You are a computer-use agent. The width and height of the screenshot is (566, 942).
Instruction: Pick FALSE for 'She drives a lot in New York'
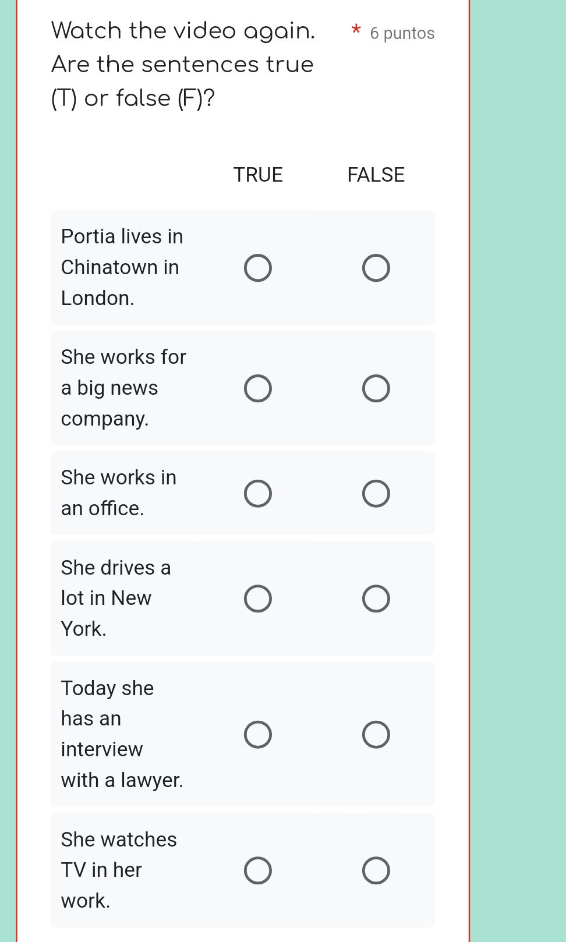click(x=376, y=599)
